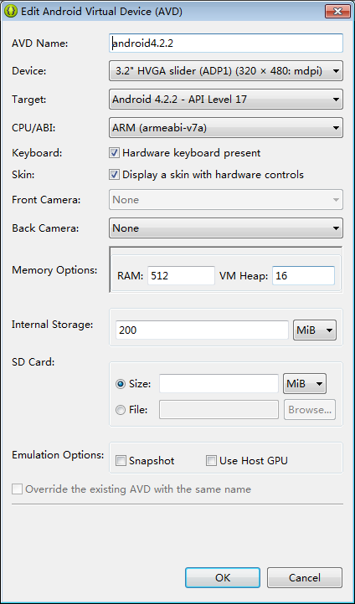355x604 pixels.
Task: Click the AVD Name text field
Action: (x=226, y=44)
